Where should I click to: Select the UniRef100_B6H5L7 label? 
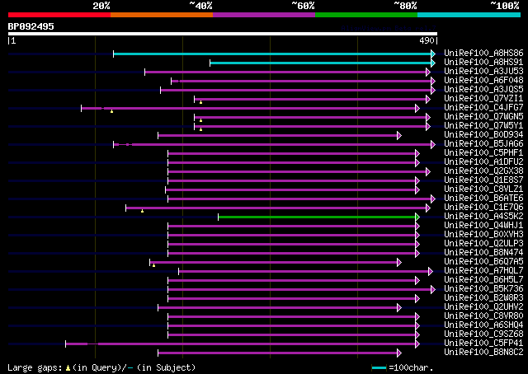coord(483,280)
